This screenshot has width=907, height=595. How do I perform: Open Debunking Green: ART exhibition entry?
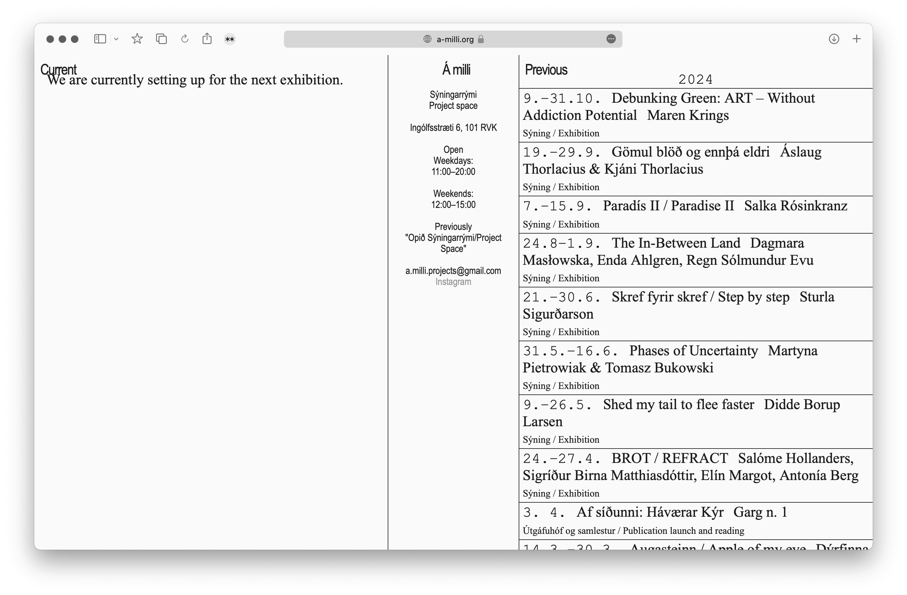pyautogui.click(x=713, y=98)
